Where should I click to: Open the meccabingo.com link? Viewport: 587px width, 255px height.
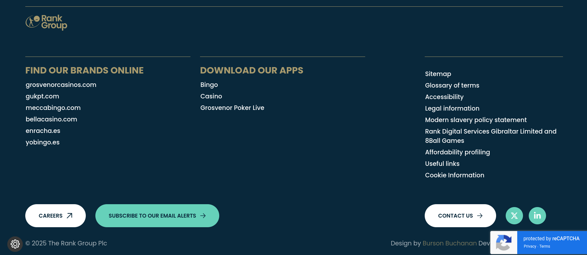pyautogui.click(x=53, y=108)
